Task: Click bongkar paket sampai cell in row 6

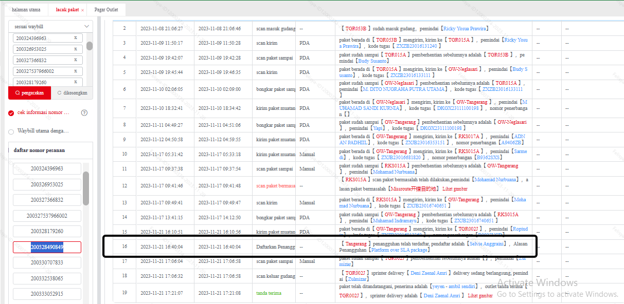Action: (x=275, y=89)
